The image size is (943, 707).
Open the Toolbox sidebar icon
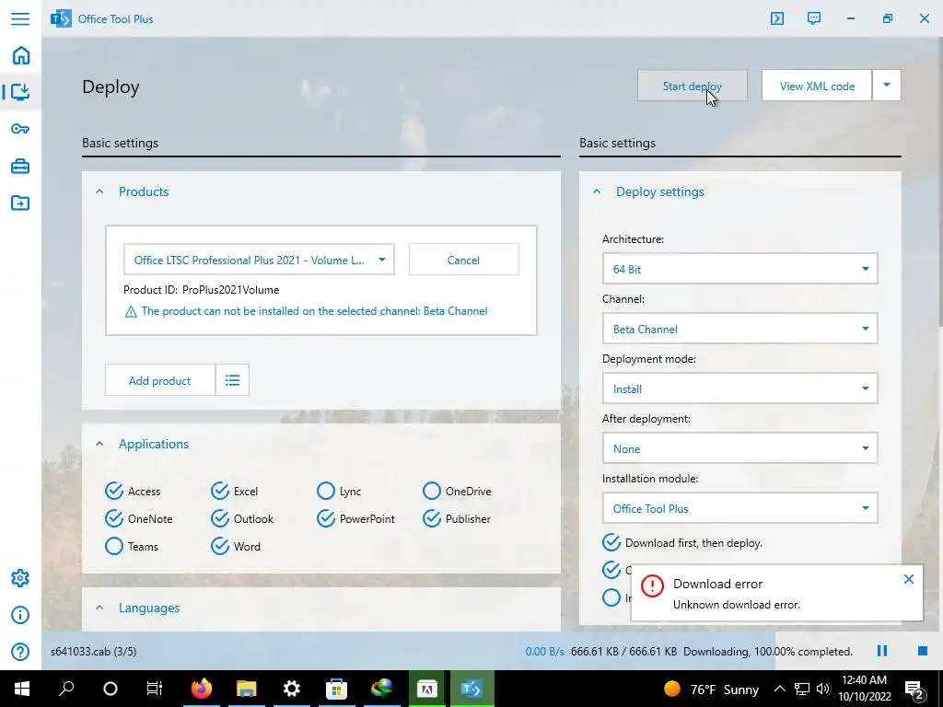[x=20, y=166]
